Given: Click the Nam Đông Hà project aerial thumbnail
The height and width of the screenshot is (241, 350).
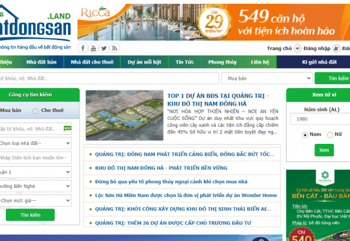Looking at the screenshot, I should coord(125,115).
